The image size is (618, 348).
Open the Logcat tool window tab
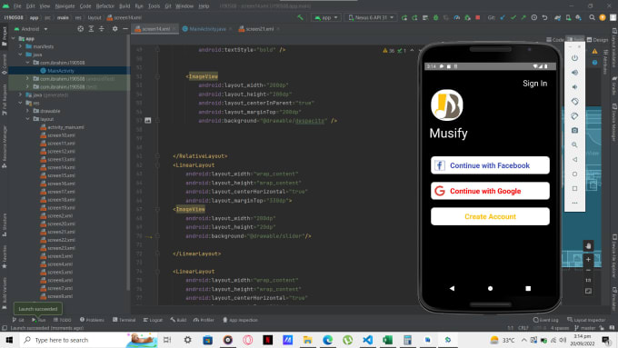click(x=153, y=320)
